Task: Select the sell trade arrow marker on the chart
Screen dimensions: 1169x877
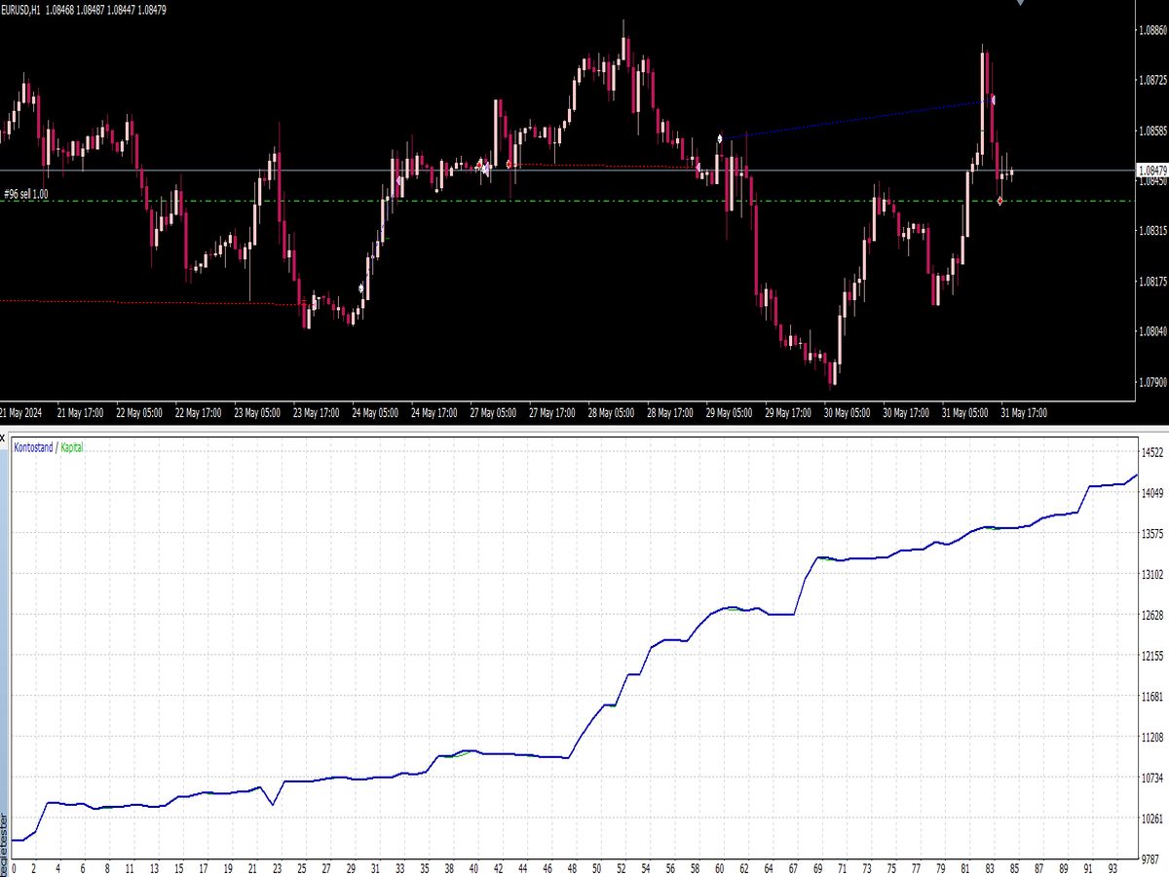Action: pyautogui.click(x=994, y=100)
